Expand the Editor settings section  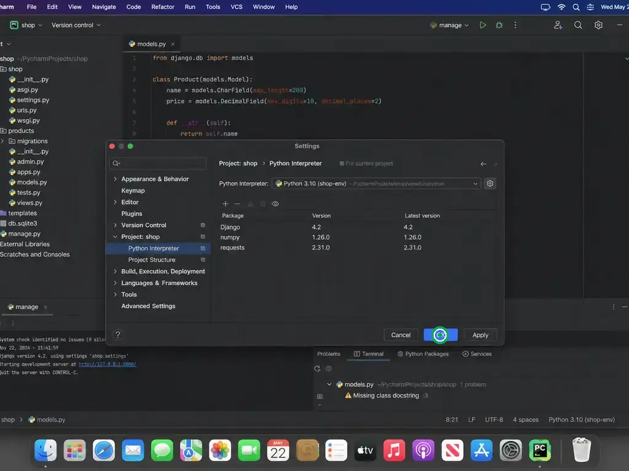pyautogui.click(x=115, y=202)
